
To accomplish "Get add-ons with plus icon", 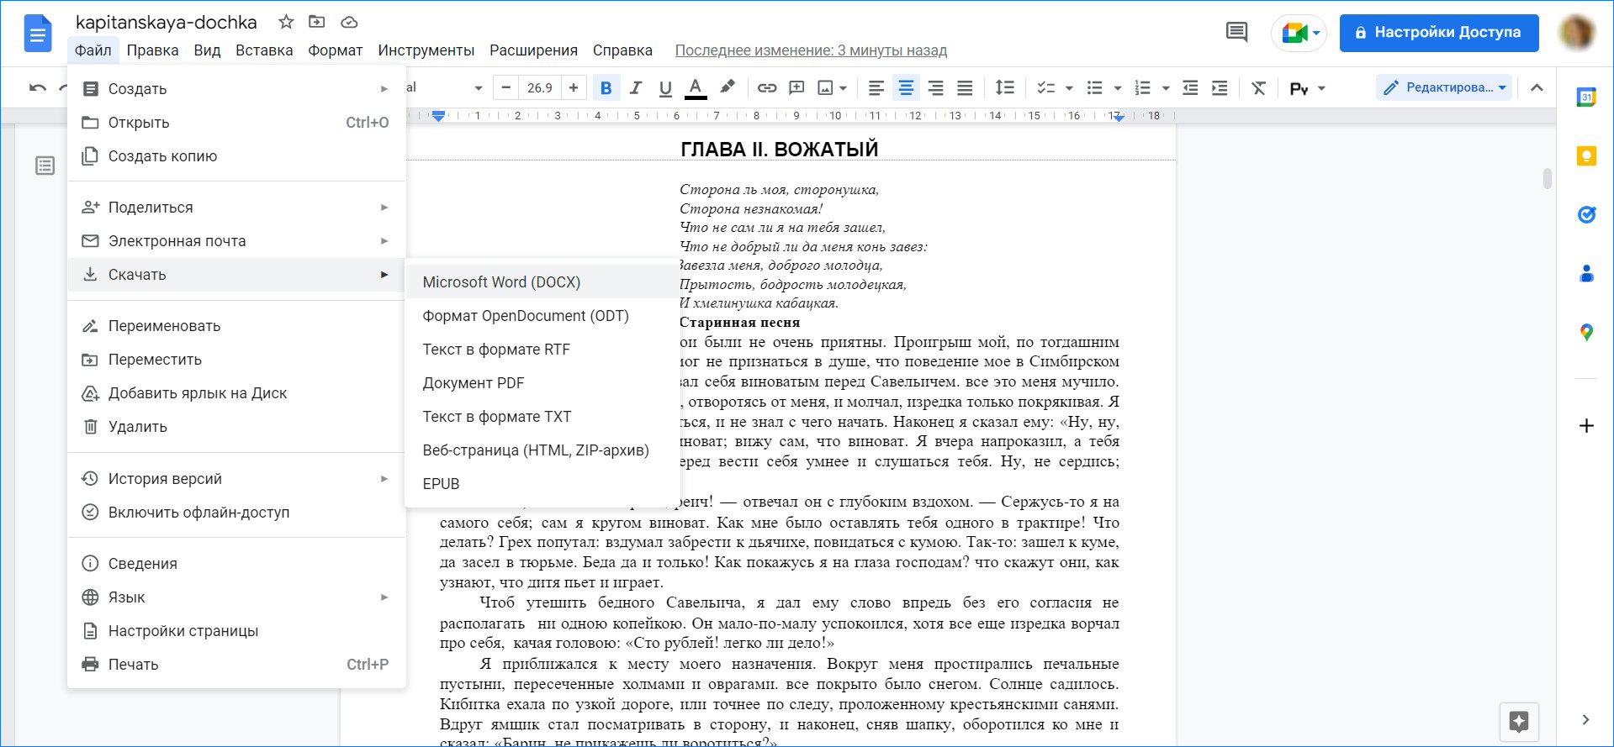I will point(1586,426).
